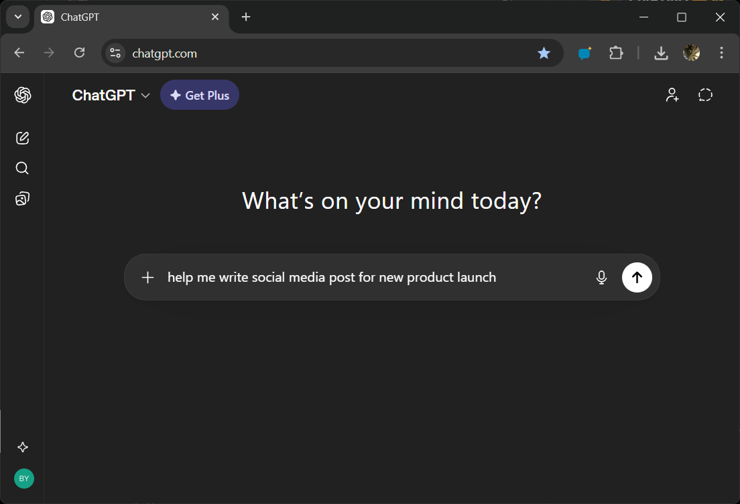This screenshot has width=740, height=504.
Task: Open the invite people icon
Action: [672, 95]
